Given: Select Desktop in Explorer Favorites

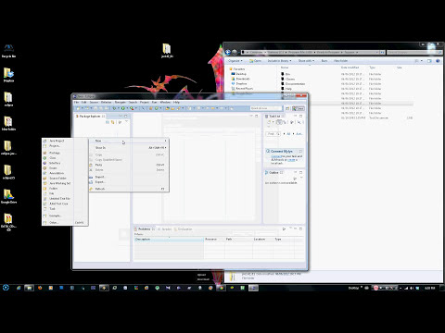Looking at the screenshot, I should tap(239, 74).
